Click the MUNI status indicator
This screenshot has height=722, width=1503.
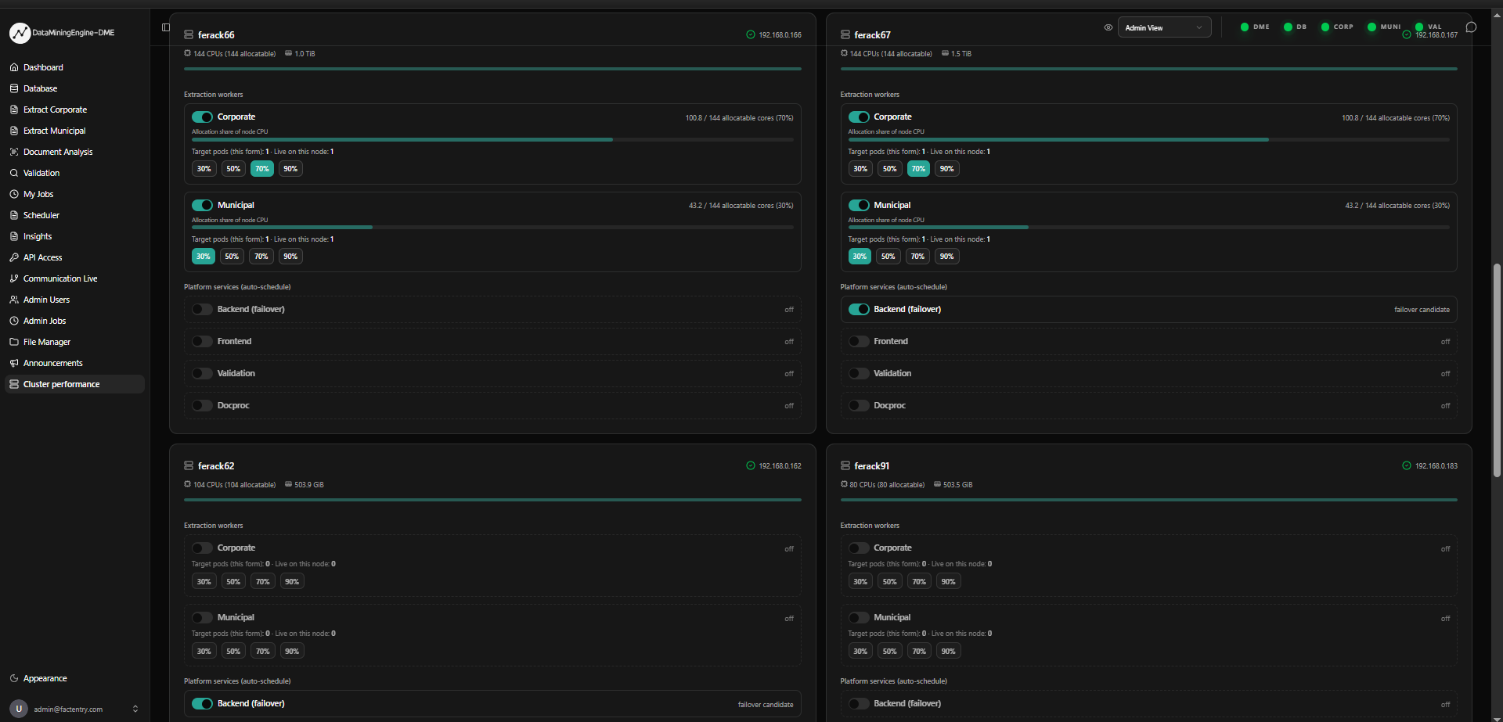(1384, 27)
